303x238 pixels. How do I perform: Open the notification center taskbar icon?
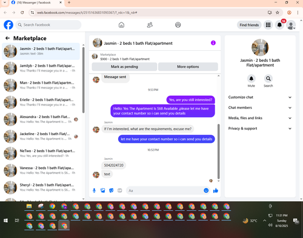(x=296, y=221)
